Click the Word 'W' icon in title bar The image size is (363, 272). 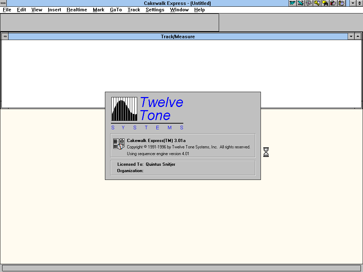[292, 3]
